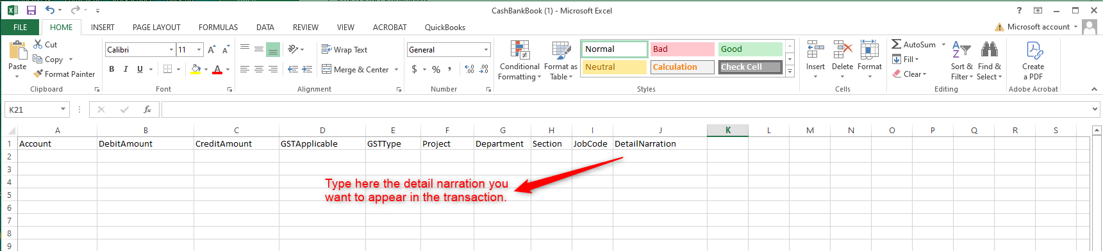This screenshot has width=1103, height=251.
Task: Toggle Merge & Center on selection
Action: pos(355,69)
